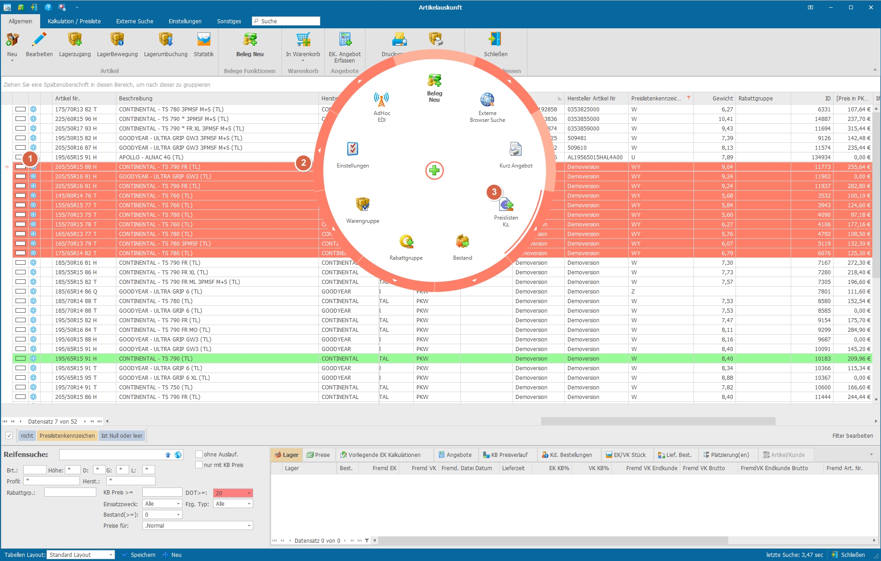Select Warengruppe in radial menu
Image resolution: width=881 pixels, height=561 pixels.
(x=363, y=210)
